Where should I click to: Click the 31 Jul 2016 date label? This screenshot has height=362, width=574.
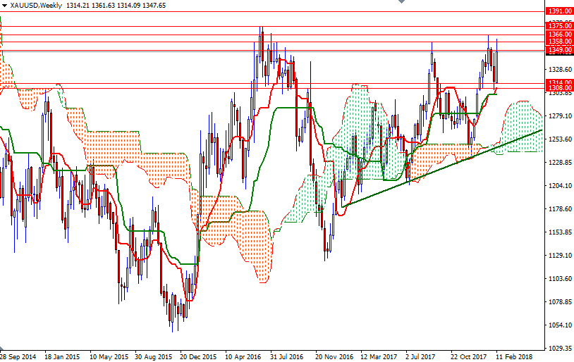pyautogui.click(x=287, y=356)
